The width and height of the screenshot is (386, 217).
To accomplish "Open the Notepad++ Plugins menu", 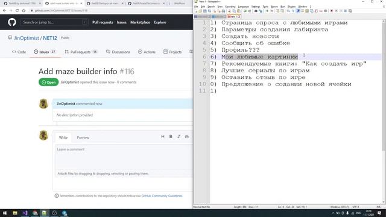I will click(x=291, y=7).
